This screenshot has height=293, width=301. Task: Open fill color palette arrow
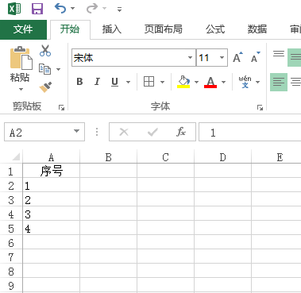point(196,82)
